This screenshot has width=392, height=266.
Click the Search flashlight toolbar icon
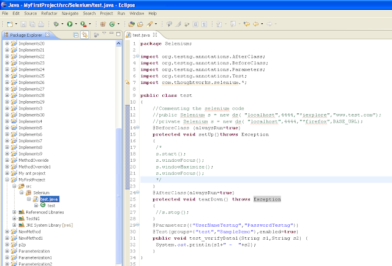coord(149,24)
